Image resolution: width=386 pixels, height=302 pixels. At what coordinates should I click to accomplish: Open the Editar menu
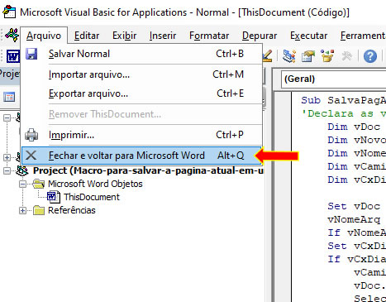click(87, 36)
